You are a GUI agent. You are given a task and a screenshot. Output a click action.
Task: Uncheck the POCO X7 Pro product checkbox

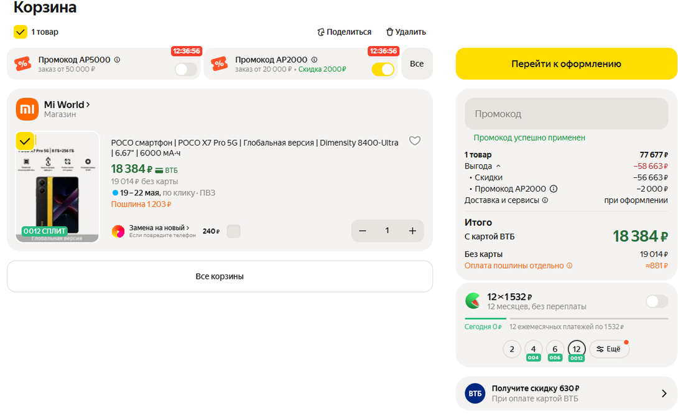pos(25,141)
